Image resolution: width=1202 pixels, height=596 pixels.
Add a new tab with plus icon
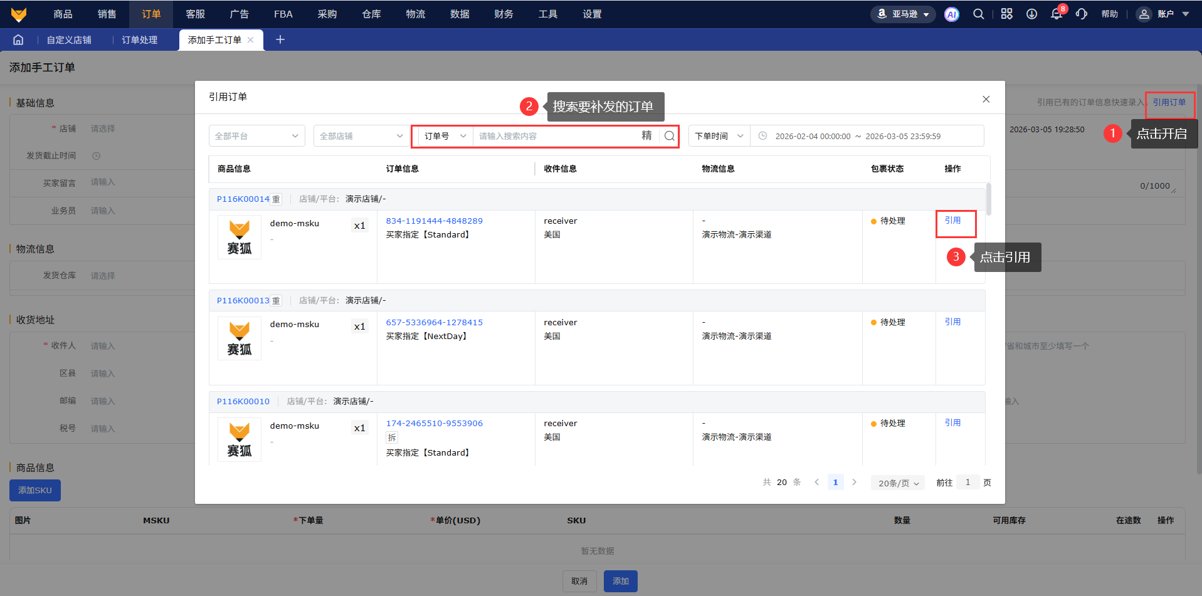280,39
